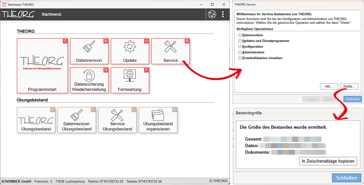
Task: Open Datensicherung Wiederherstellung tile
Action: 89,80
